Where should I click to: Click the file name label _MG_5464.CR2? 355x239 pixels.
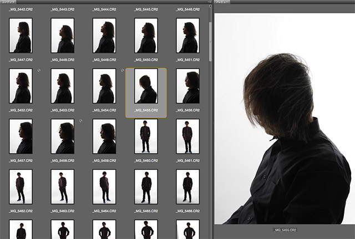[104, 211]
